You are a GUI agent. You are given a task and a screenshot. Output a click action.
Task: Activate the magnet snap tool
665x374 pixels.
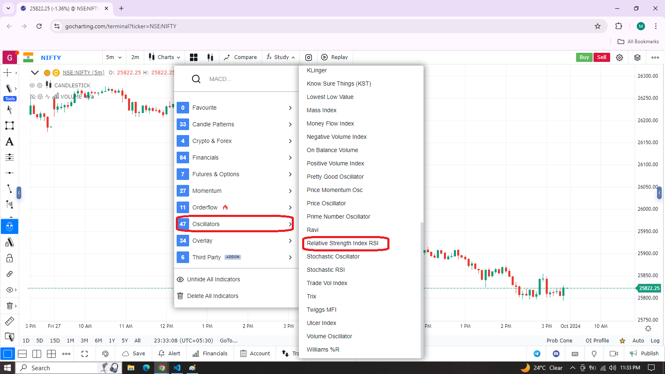click(x=10, y=227)
